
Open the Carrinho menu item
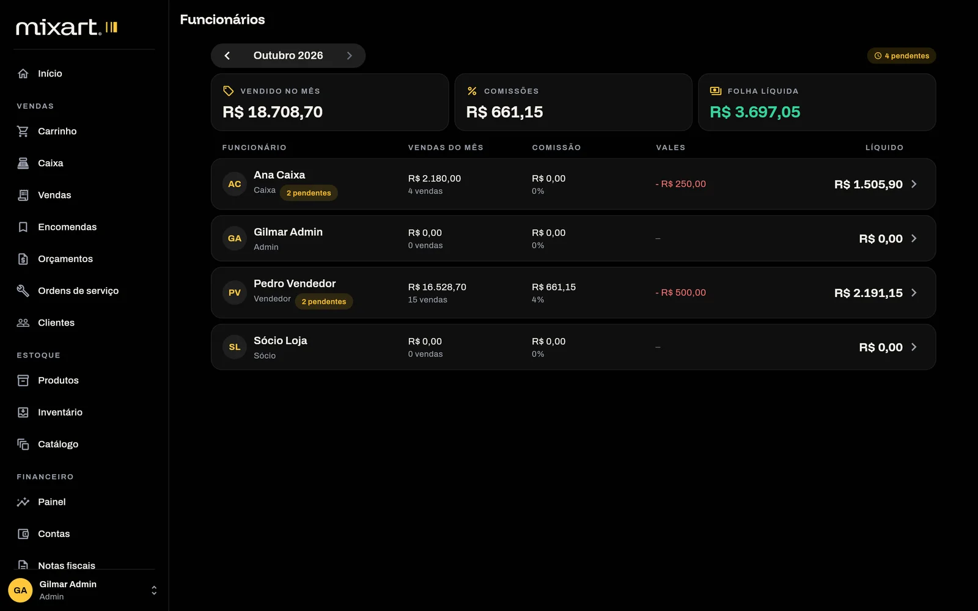pyautogui.click(x=84, y=131)
